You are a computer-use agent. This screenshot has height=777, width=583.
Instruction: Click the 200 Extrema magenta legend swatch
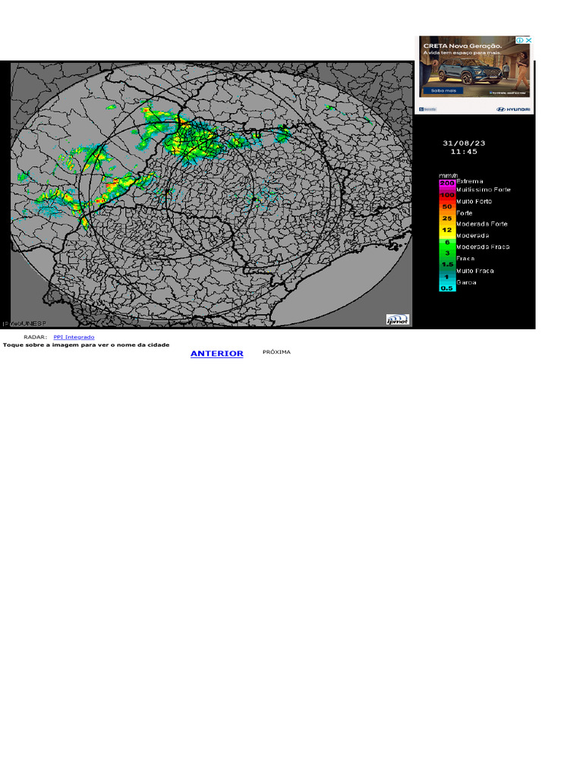pos(447,184)
